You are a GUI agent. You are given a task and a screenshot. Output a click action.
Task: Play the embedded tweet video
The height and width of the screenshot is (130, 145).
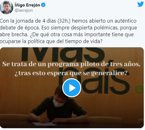point(72,88)
